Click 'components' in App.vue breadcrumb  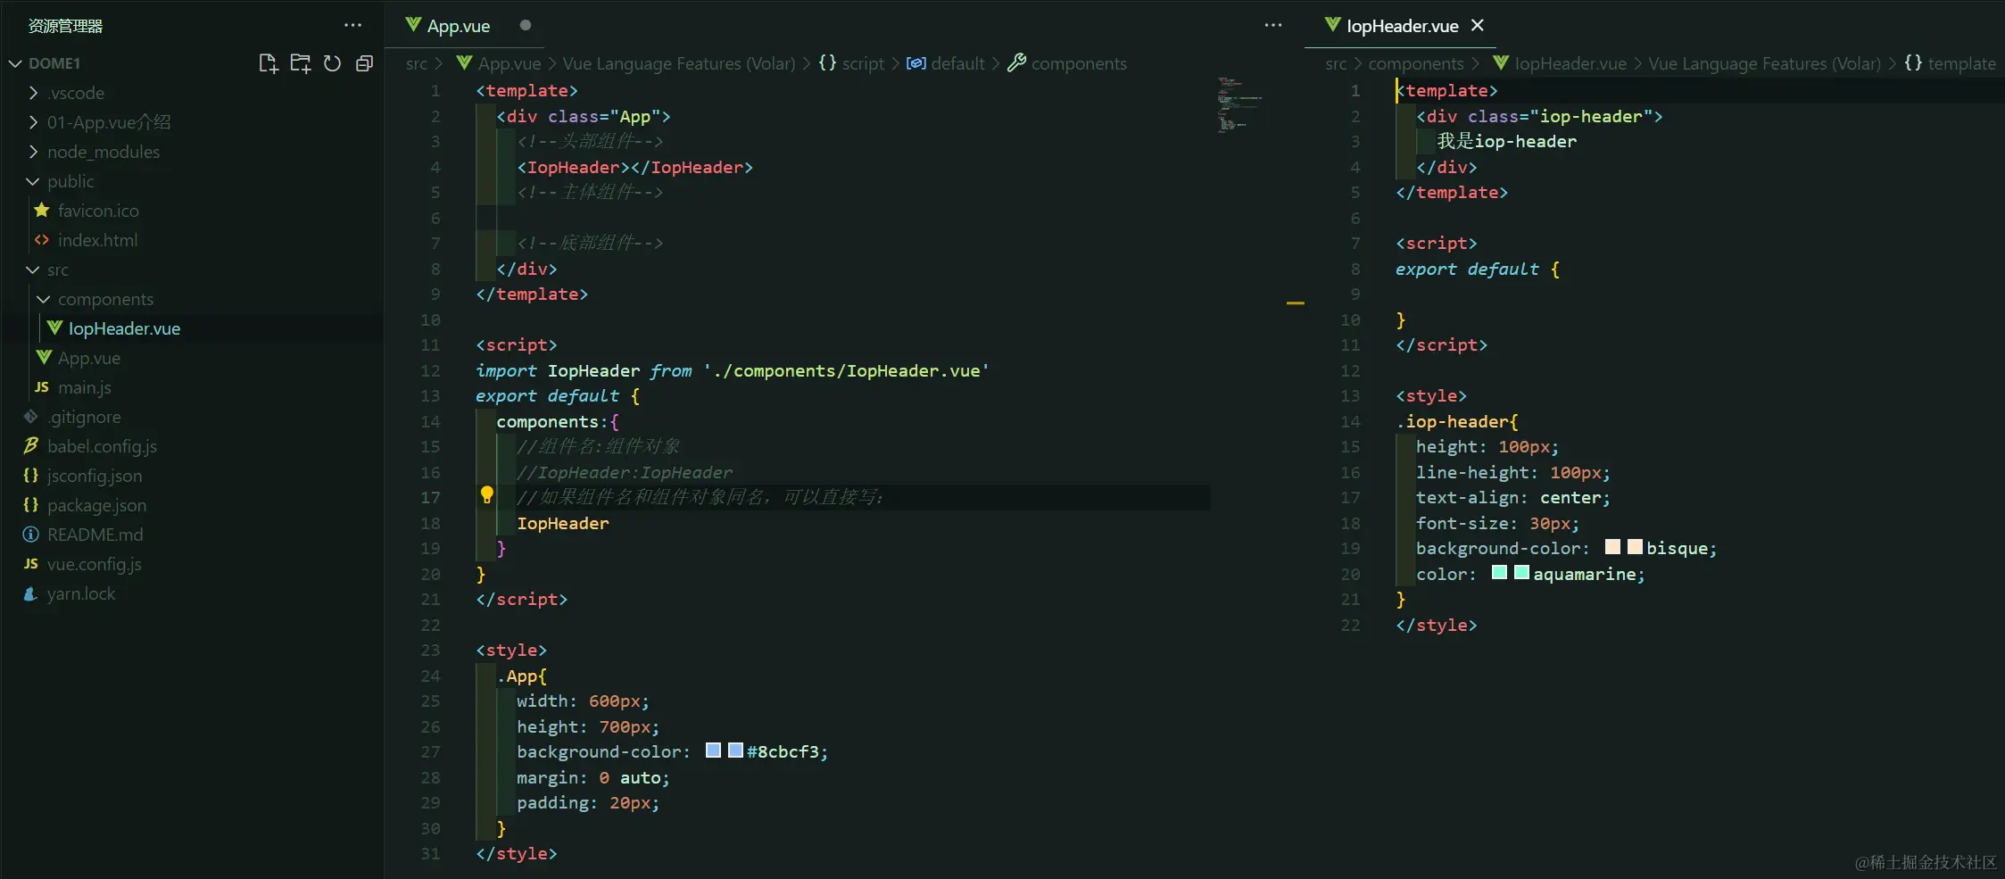pyautogui.click(x=1079, y=63)
